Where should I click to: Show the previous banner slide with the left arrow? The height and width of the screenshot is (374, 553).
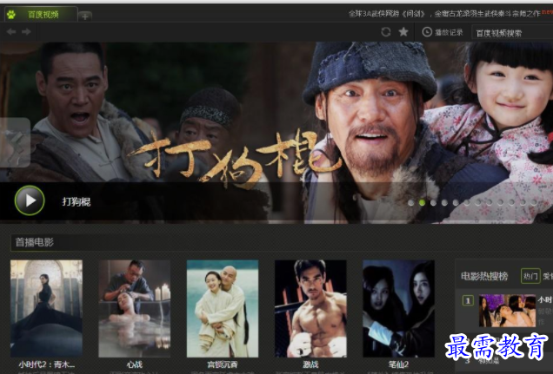tap(15, 142)
